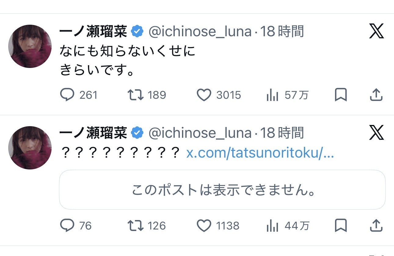Open the unavailable quoted post box

click(222, 190)
